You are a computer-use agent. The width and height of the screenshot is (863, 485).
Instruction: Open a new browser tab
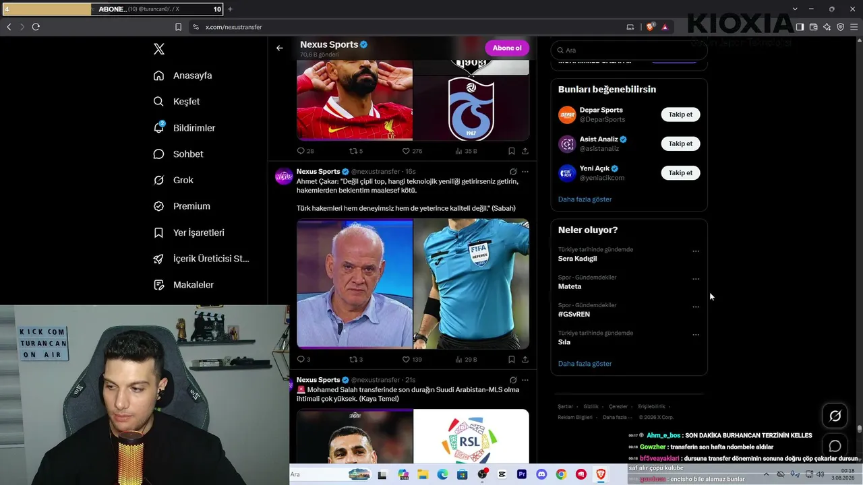[230, 9]
